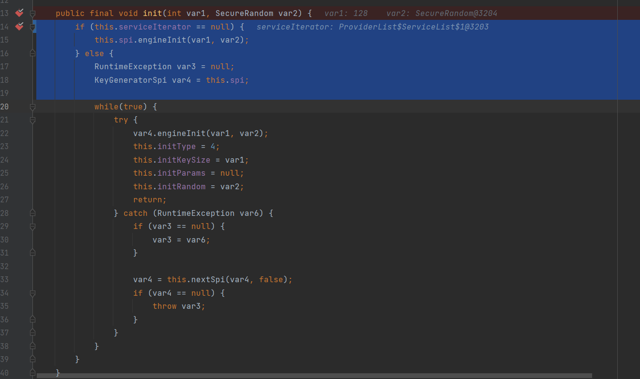Click the horizontal scrollbar at the bottom
Image resolution: width=640 pixels, height=379 pixels.
[314, 375]
